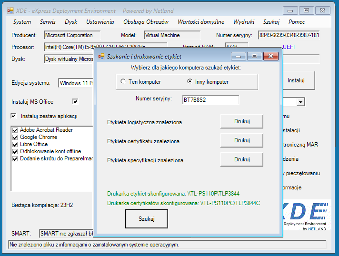Click the dialog icon in Szukanie title bar
Screen dimensions: 339x256
coord(101,56)
